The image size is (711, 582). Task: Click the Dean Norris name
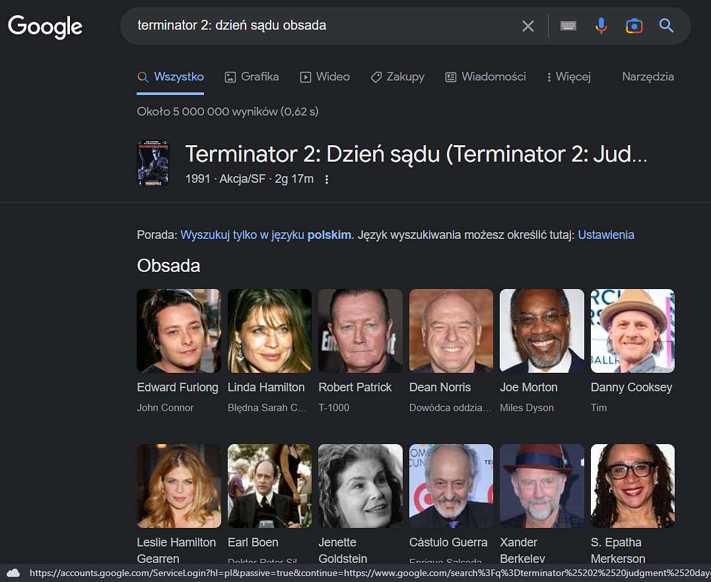click(x=440, y=387)
